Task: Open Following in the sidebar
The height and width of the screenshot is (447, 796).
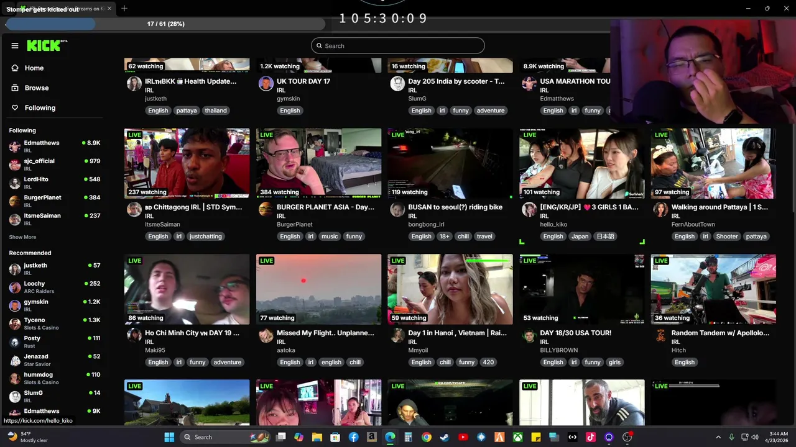Action: pyautogui.click(x=40, y=108)
